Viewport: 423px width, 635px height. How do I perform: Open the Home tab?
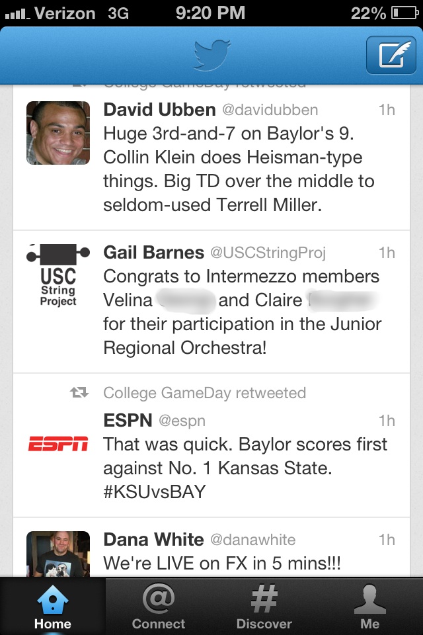coord(53,607)
